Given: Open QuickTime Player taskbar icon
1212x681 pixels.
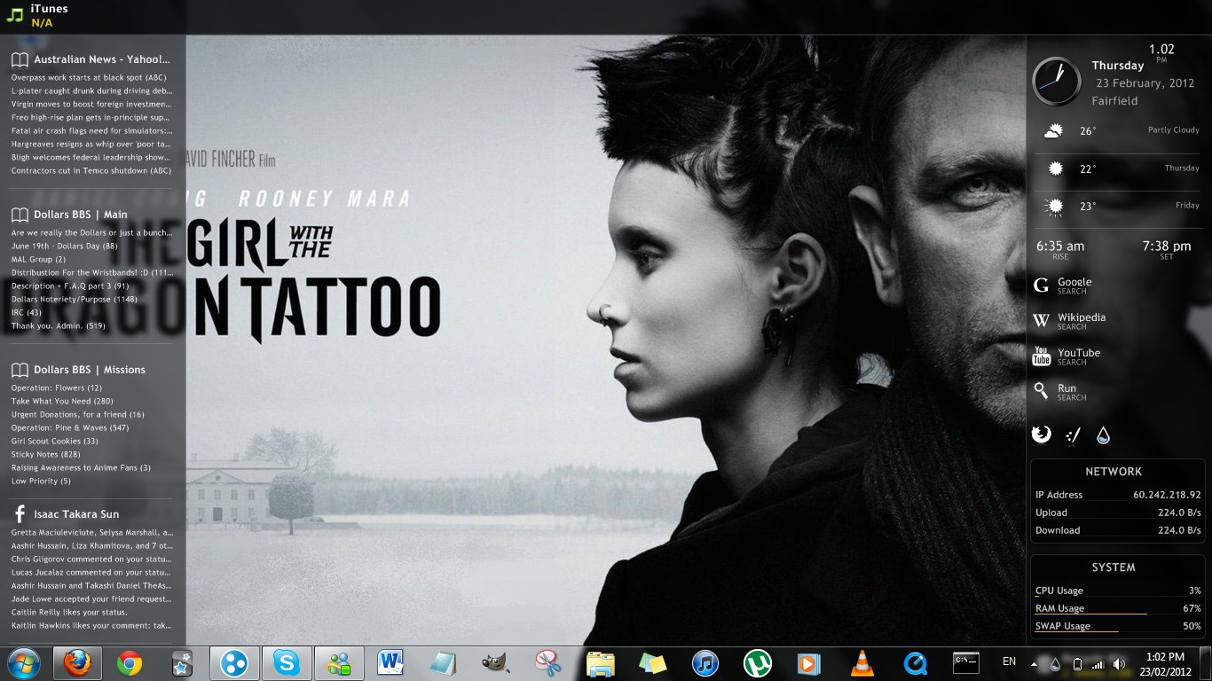Looking at the screenshot, I should [914, 662].
